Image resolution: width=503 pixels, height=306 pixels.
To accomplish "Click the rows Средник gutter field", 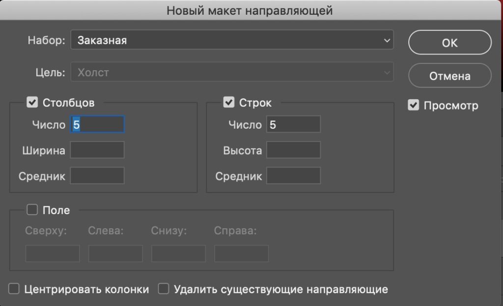I will [293, 176].
